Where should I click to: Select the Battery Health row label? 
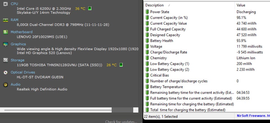[x=161, y=41]
